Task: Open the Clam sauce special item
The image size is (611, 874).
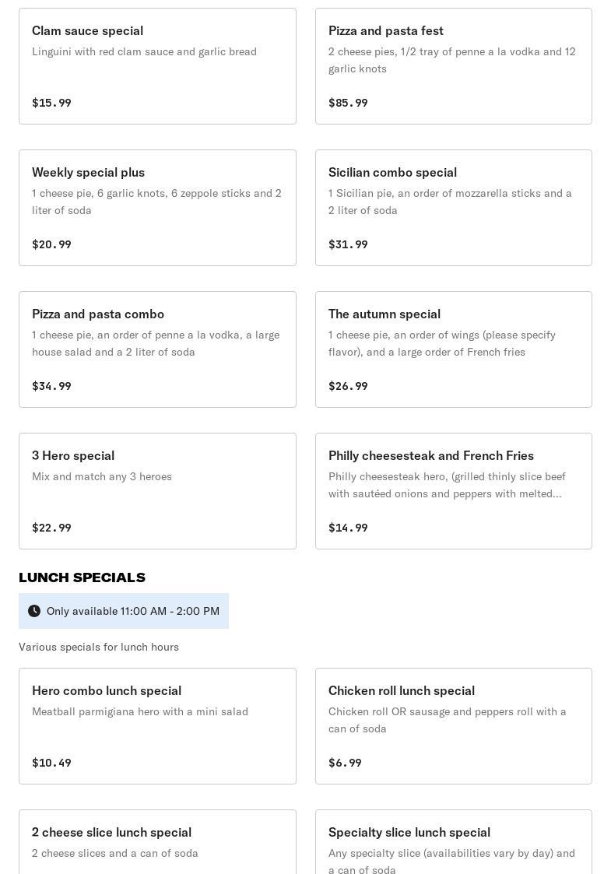Action: tap(157, 66)
